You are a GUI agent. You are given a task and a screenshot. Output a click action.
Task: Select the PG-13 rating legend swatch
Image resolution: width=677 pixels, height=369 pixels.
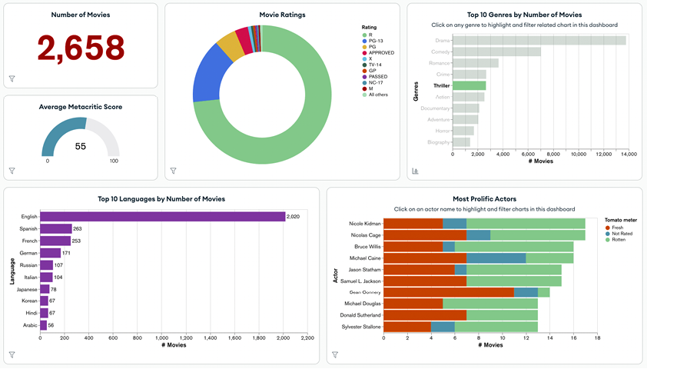tap(364, 41)
